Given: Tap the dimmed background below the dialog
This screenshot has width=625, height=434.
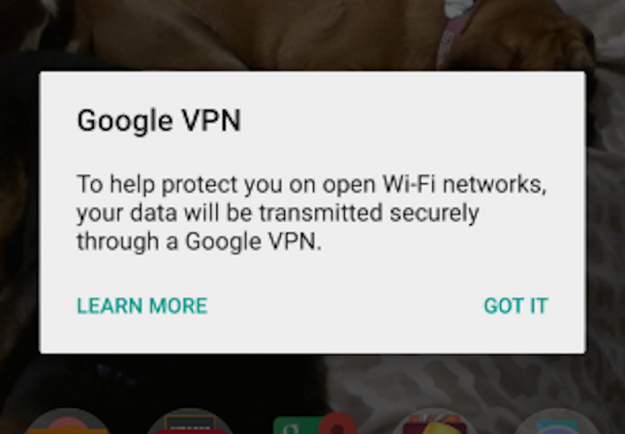Looking at the screenshot, I should click(312, 379).
